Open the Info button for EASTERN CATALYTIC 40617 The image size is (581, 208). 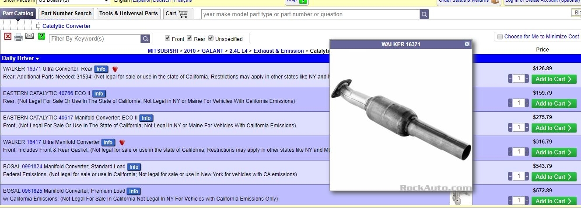click(146, 118)
